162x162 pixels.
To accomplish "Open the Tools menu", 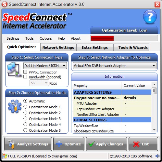I will [x=30, y=38].
